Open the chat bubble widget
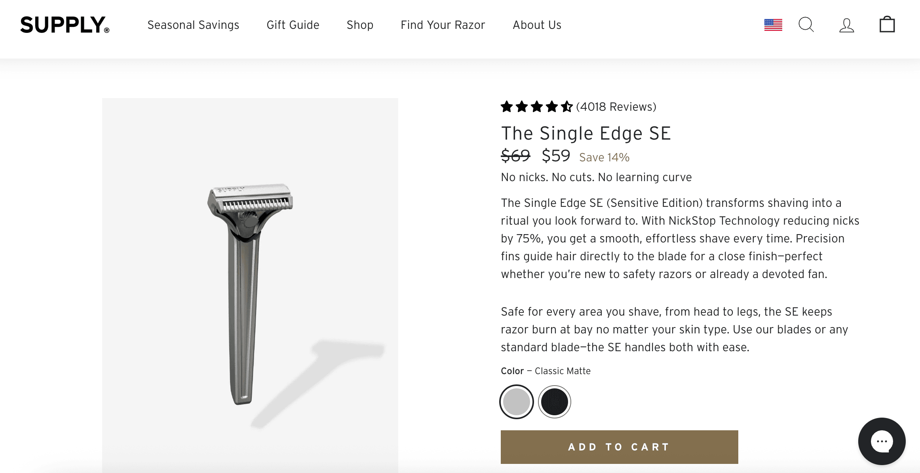The height and width of the screenshot is (473, 920). coord(882,441)
